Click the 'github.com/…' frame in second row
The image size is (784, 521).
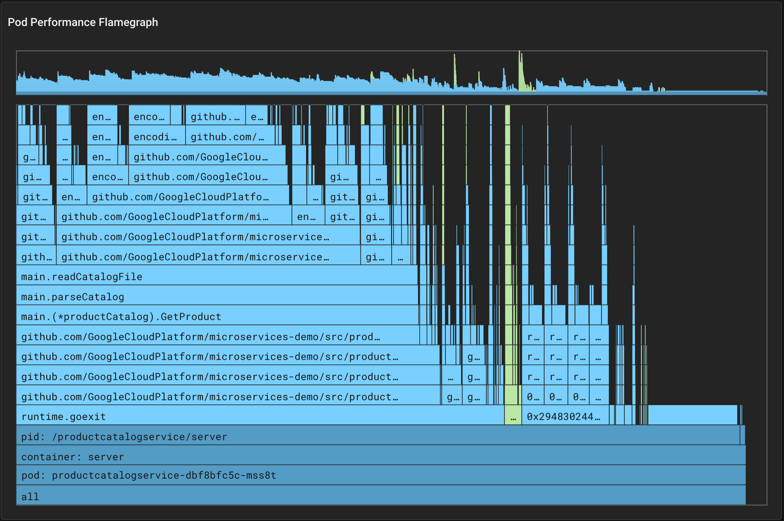pyautogui.click(x=230, y=137)
